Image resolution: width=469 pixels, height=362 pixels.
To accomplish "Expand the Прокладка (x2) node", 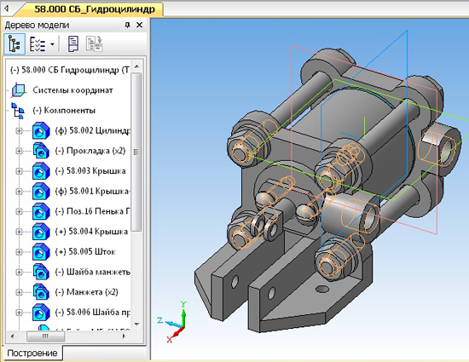I will coord(19,151).
